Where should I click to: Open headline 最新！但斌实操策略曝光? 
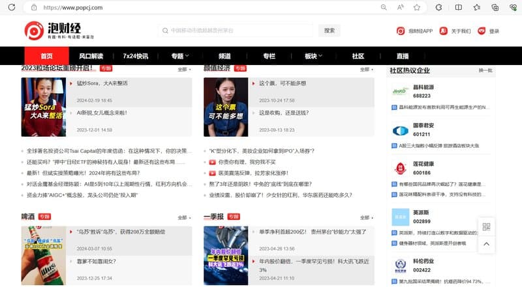click(x=84, y=173)
